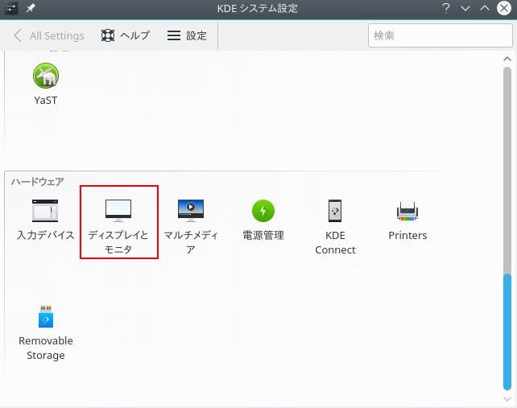
Task: Click the scrollbar down arrow
Action: (507, 399)
